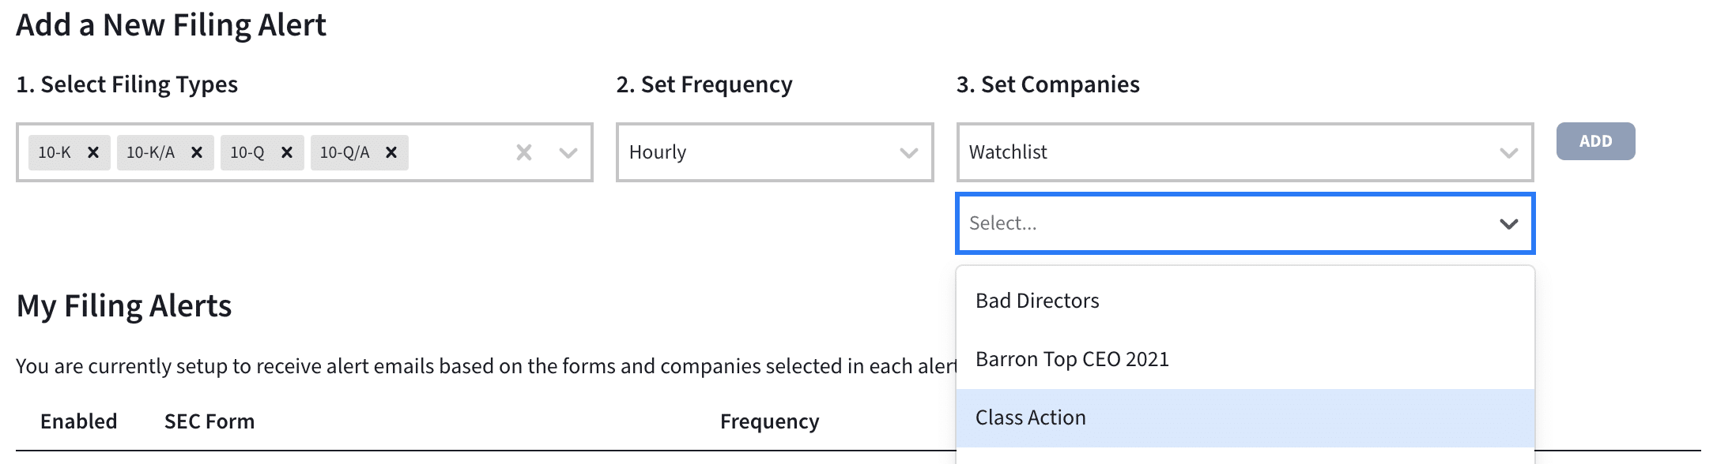Open the Hourly frequency dropdown

coord(774,152)
